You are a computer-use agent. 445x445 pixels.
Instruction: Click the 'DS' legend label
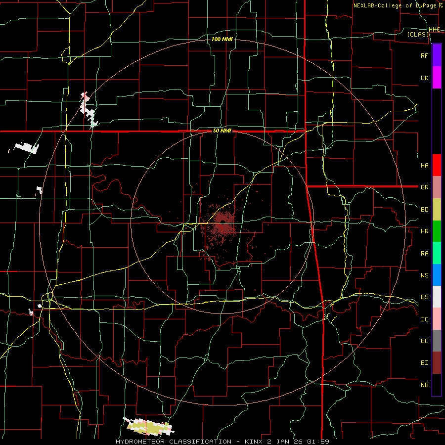[424, 297]
